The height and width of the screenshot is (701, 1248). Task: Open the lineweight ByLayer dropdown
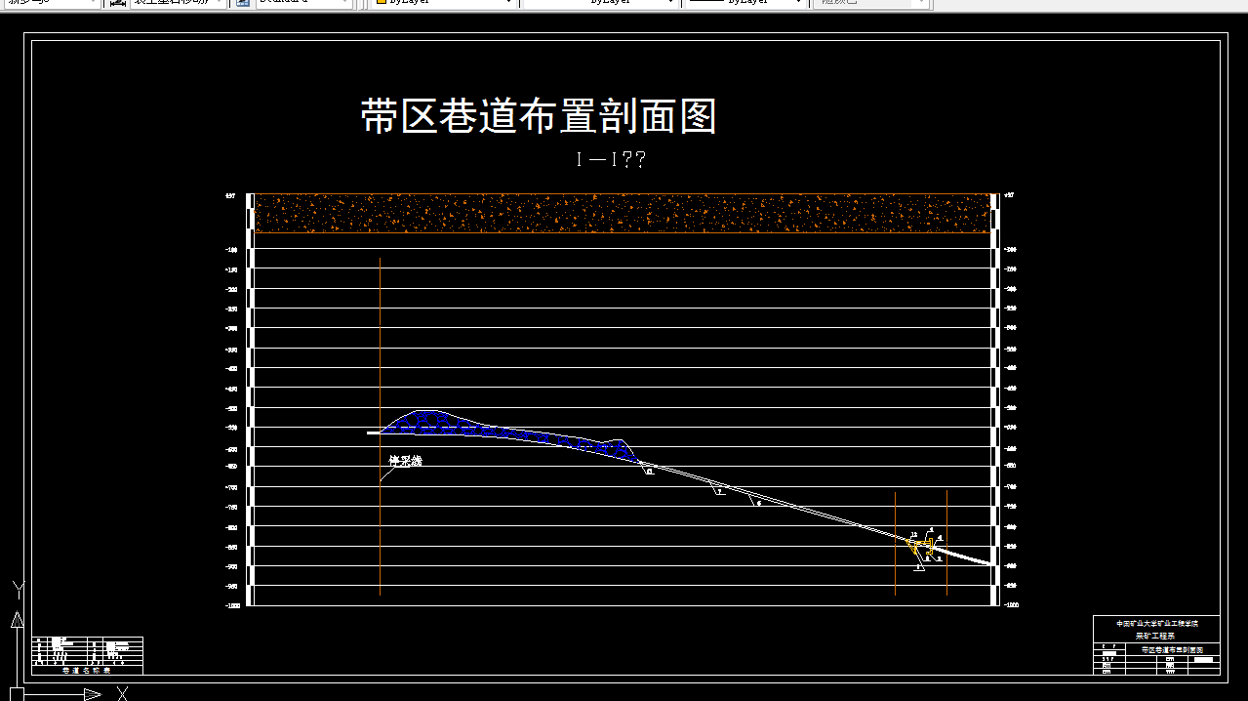click(745, 3)
